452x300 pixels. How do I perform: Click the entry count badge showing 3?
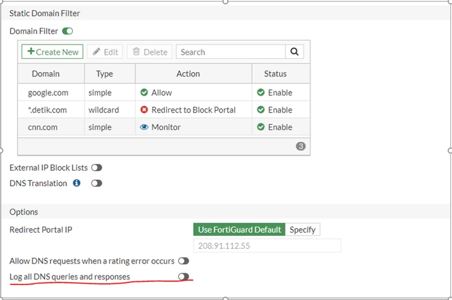[x=300, y=146]
